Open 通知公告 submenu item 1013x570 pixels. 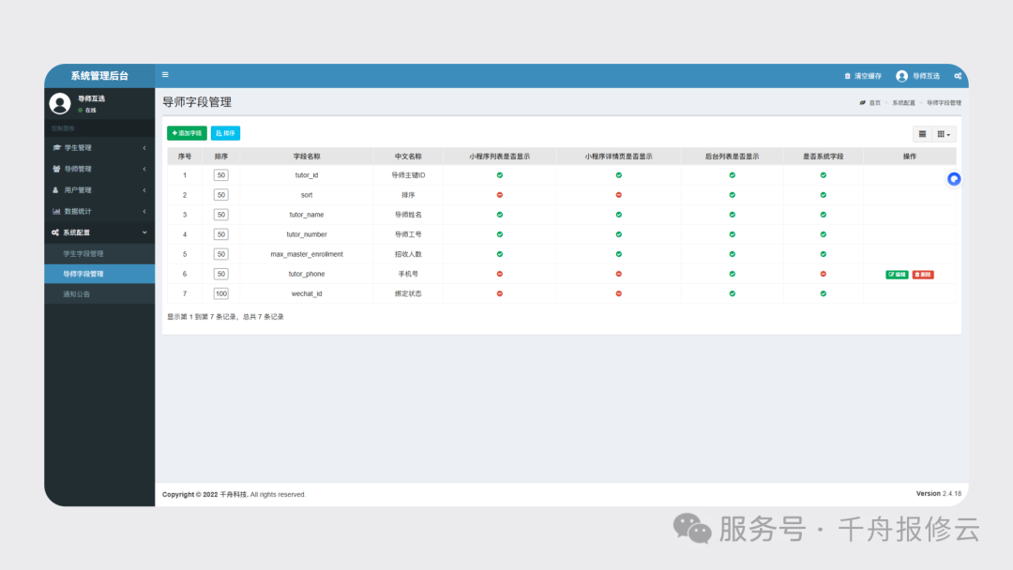pyautogui.click(x=77, y=294)
